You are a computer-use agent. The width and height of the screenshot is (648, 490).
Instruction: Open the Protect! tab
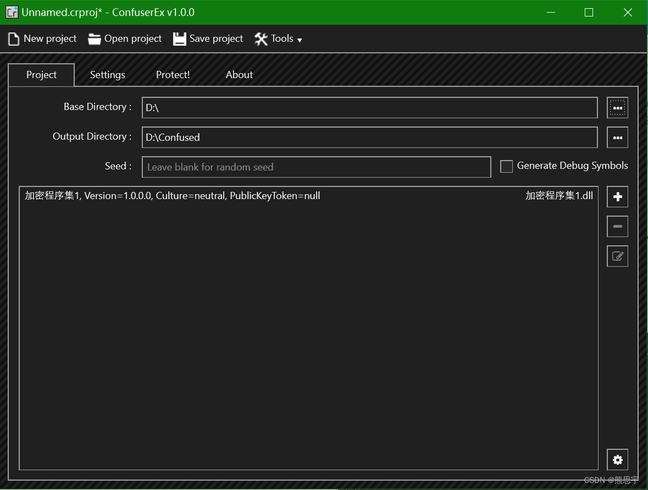click(173, 75)
